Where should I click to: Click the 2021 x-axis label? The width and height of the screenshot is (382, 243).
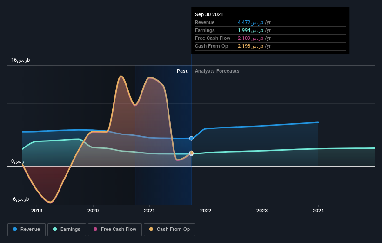[149, 211]
